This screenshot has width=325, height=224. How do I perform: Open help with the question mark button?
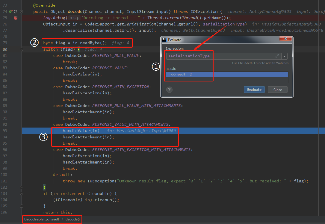[x=169, y=90]
